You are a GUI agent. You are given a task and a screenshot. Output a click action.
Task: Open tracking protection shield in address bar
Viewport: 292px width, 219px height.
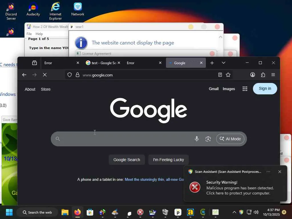pyautogui.click(x=70, y=75)
